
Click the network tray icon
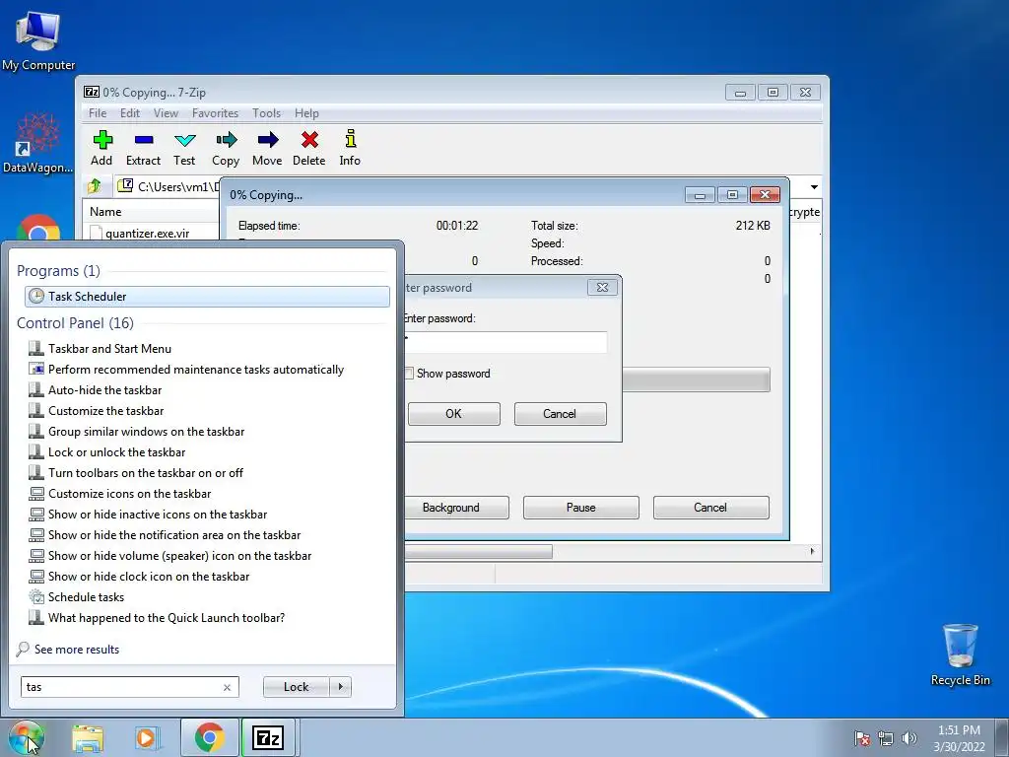[x=886, y=738]
